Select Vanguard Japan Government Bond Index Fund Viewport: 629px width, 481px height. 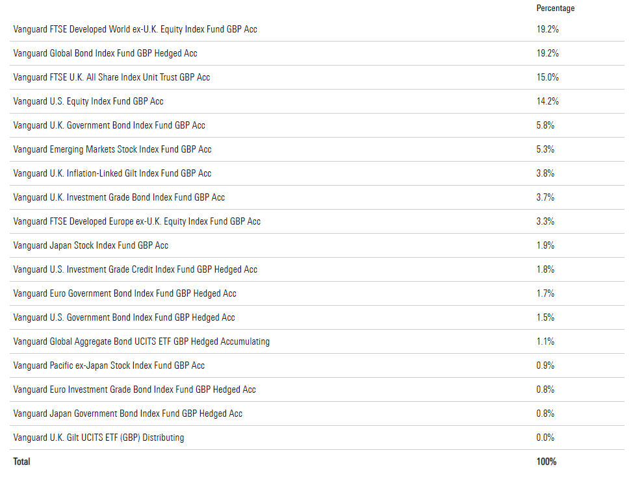pos(128,414)
